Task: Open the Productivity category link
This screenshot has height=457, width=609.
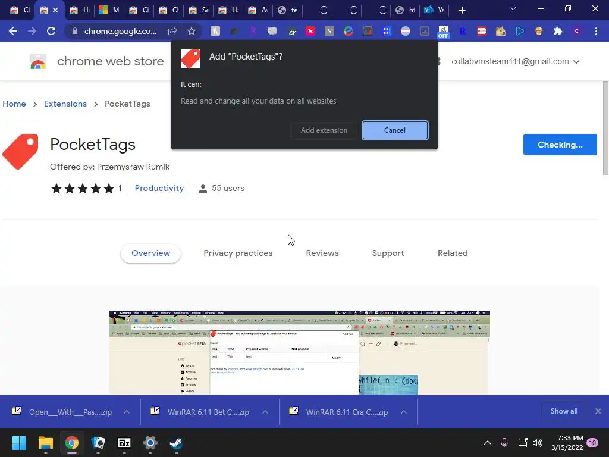Action: coord(159,188)
